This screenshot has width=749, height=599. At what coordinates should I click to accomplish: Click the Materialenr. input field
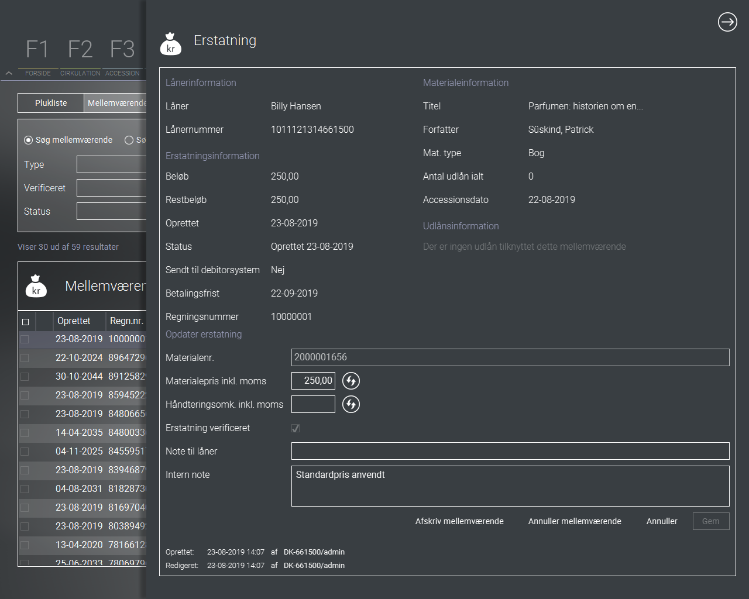(510, 357)
